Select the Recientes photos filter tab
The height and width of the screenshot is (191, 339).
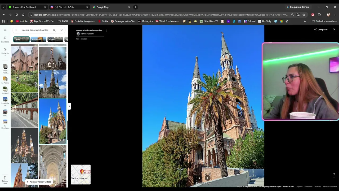click(38, 40)
